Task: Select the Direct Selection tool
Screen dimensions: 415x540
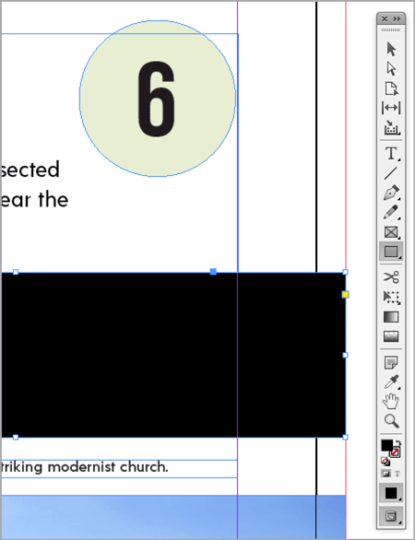Action: tap(391, 69)
